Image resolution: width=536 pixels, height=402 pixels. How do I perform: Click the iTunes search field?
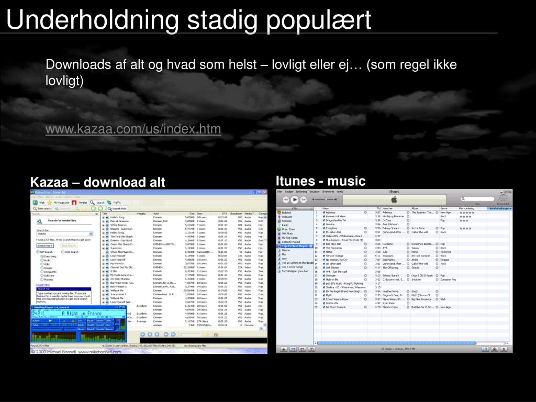[x=477, y=199]
